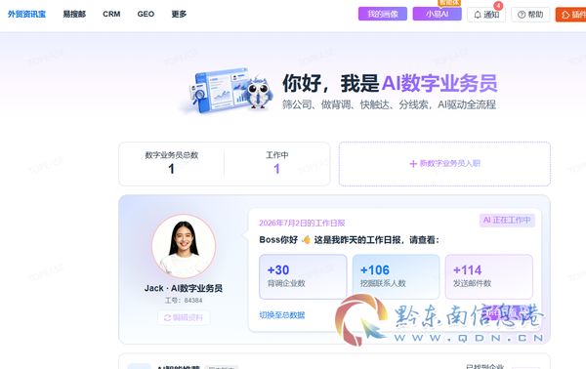Viewport: 586px width, 369px height.
Task: Click the plus icon for 新数字业务员入职
Action: coord(413,164)
